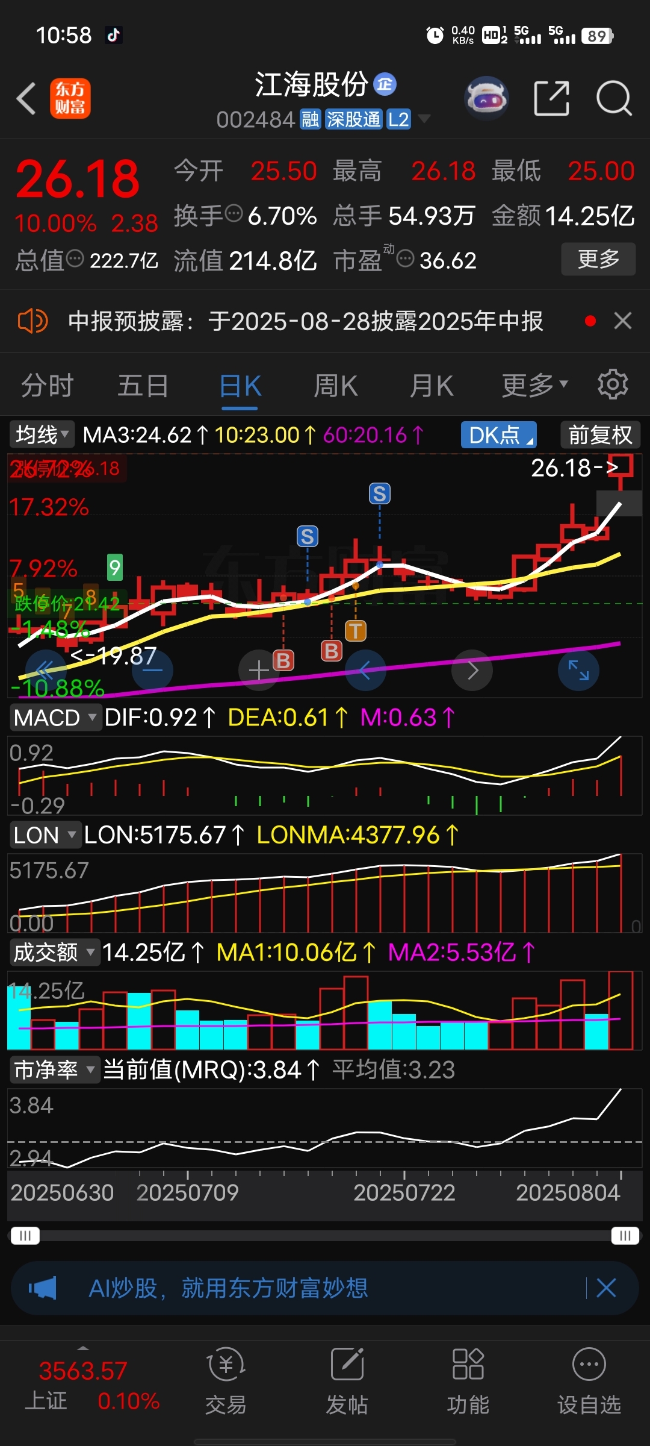
Task: Open the MACD indicator dropdown
Action: pyautogui.click(x=55, y=718)
